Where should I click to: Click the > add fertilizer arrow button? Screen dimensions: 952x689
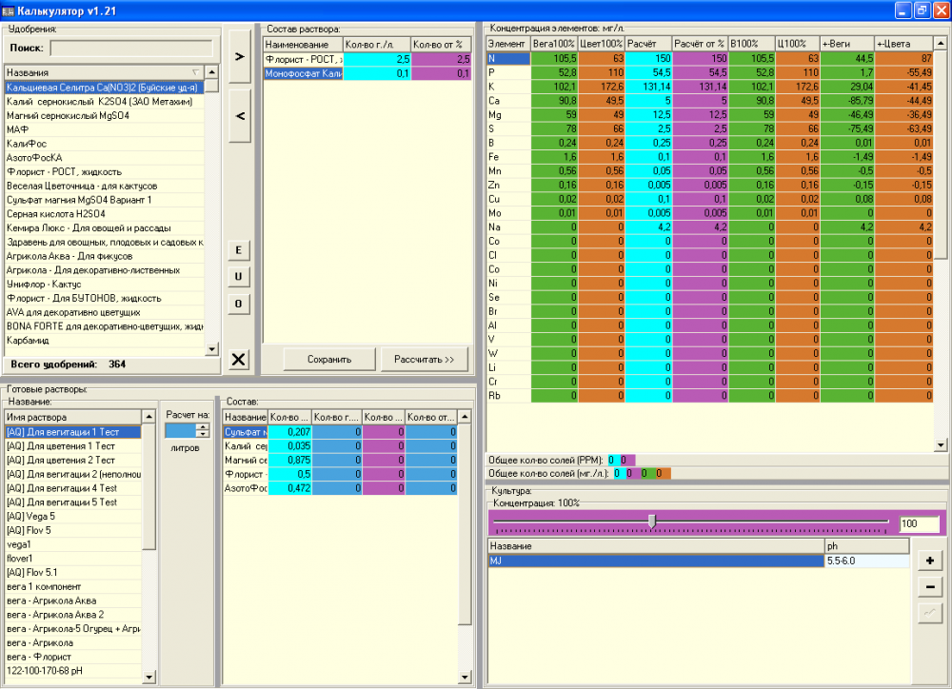point(239,56)
